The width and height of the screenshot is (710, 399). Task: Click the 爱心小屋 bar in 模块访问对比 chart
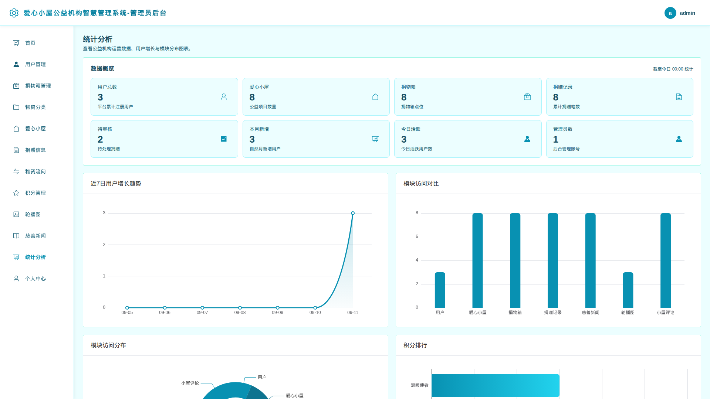(477, 260)
